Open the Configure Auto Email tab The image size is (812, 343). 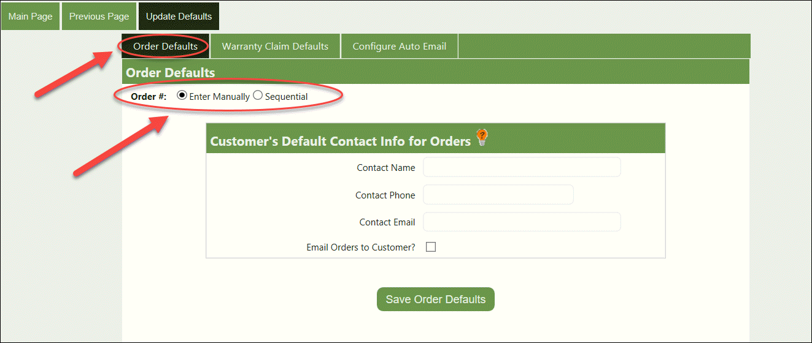pos(399,47)
